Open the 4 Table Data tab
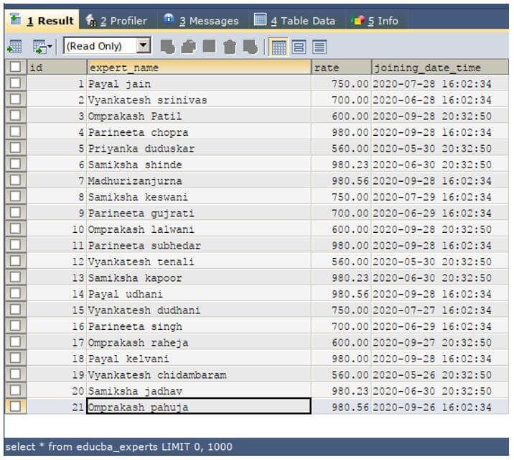The image size is (514, 460). point(295,20)
